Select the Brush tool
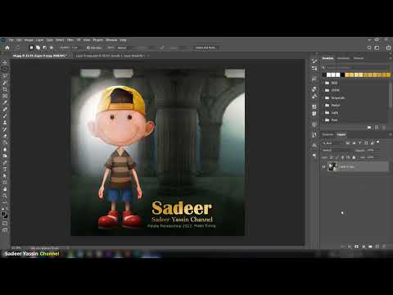The width and height of the screenshot is (393, 295). click(5, 116)
